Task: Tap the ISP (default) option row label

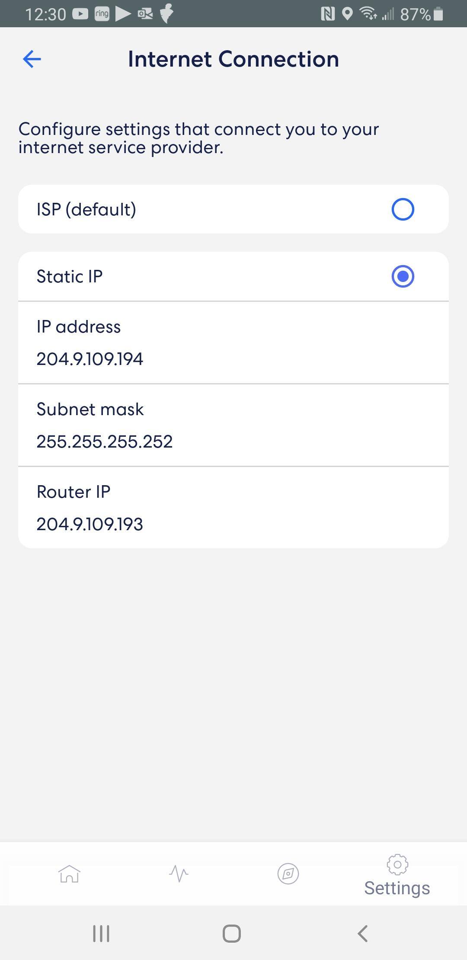Action: pos(86,209)
